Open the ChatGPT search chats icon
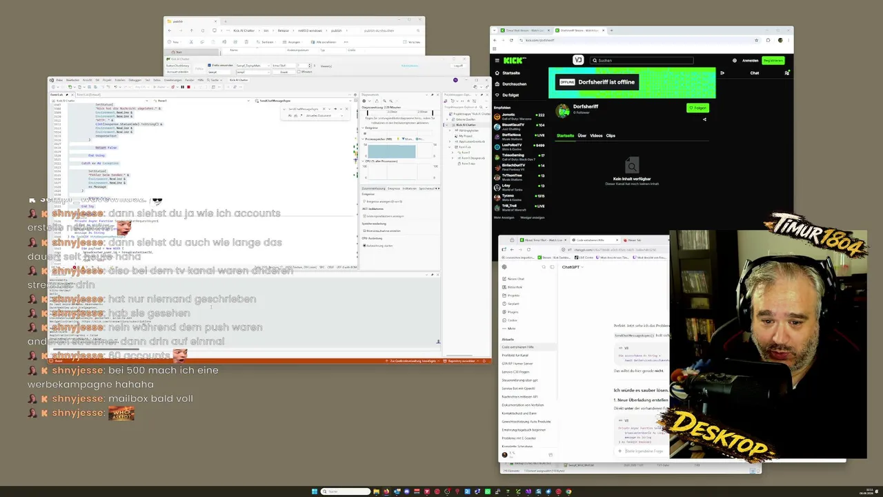 click(544, 267)
